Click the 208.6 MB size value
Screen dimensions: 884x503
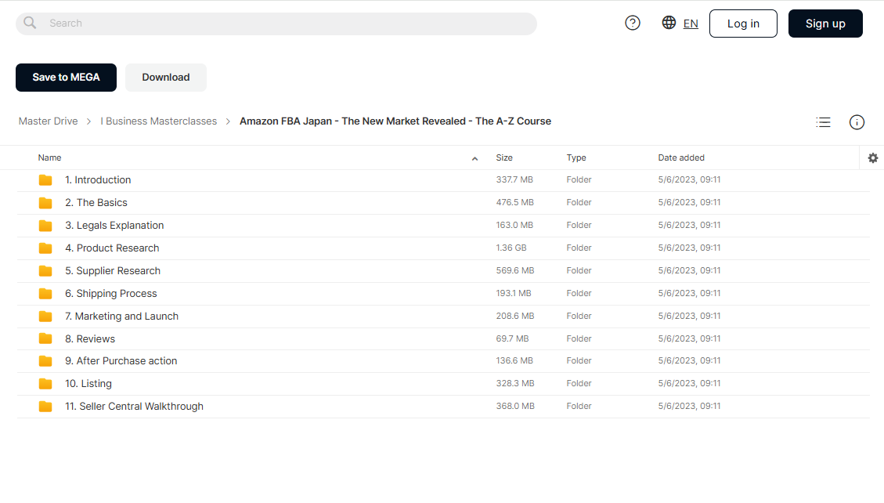(x=514, y=317)
